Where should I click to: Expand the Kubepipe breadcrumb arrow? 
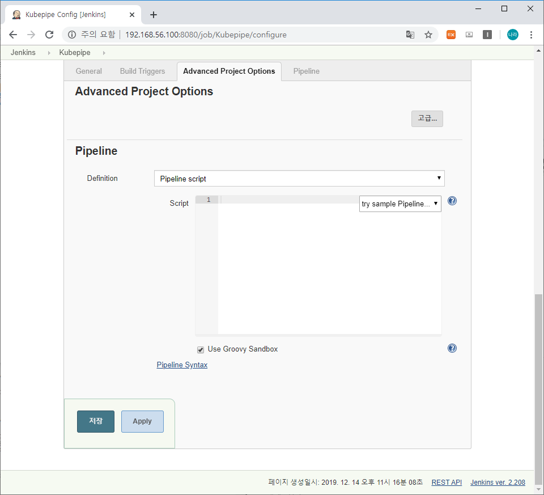(x=104, y=53)
